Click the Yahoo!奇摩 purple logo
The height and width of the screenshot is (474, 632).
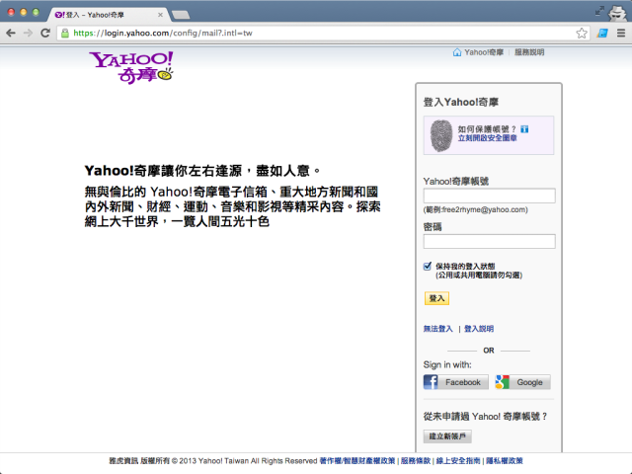click(131, 67)
